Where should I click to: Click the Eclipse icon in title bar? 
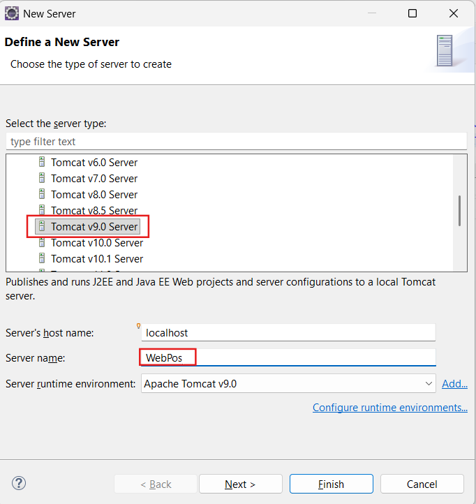(12, 13)
